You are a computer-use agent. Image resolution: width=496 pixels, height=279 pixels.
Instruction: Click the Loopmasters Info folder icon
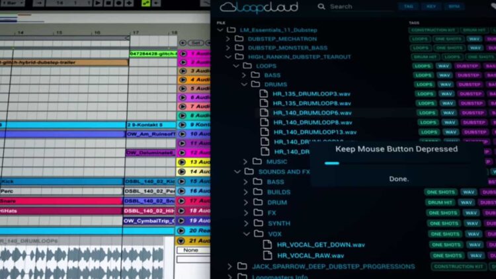(242, 276)
